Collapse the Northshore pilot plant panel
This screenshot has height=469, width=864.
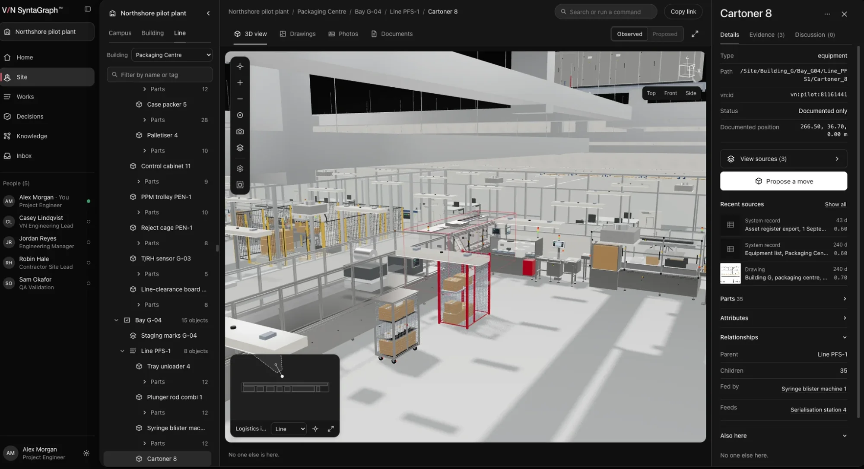(x=208, y=13)
